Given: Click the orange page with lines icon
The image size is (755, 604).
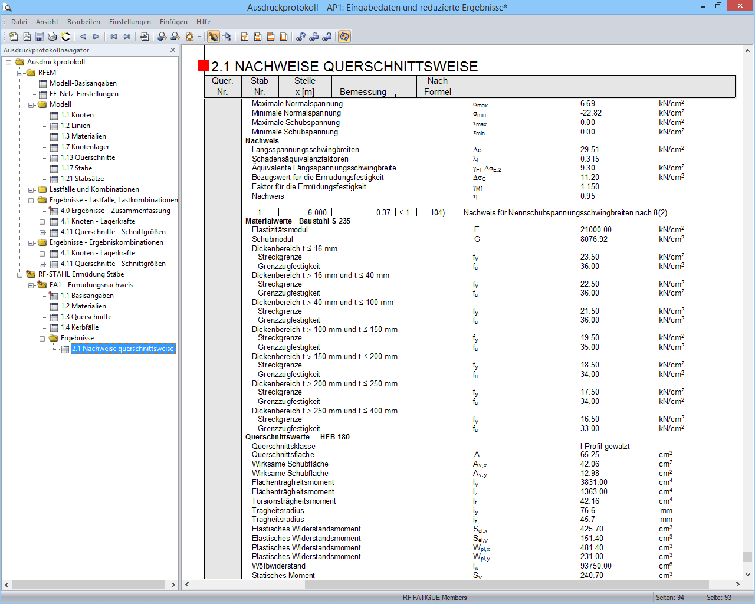Looking at the screenshot, I should pos(258,37).
